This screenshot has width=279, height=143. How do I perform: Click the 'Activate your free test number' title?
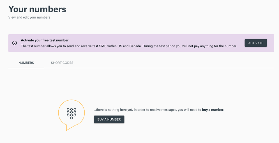[45, 40]
